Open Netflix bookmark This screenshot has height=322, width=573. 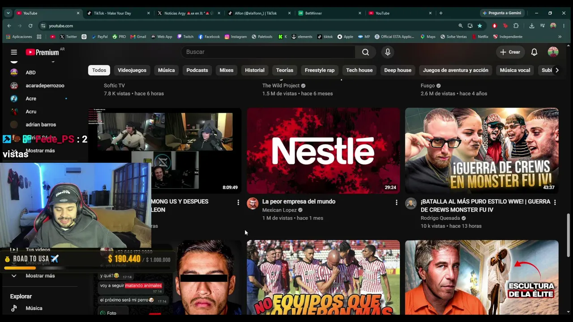coord(480,37)
